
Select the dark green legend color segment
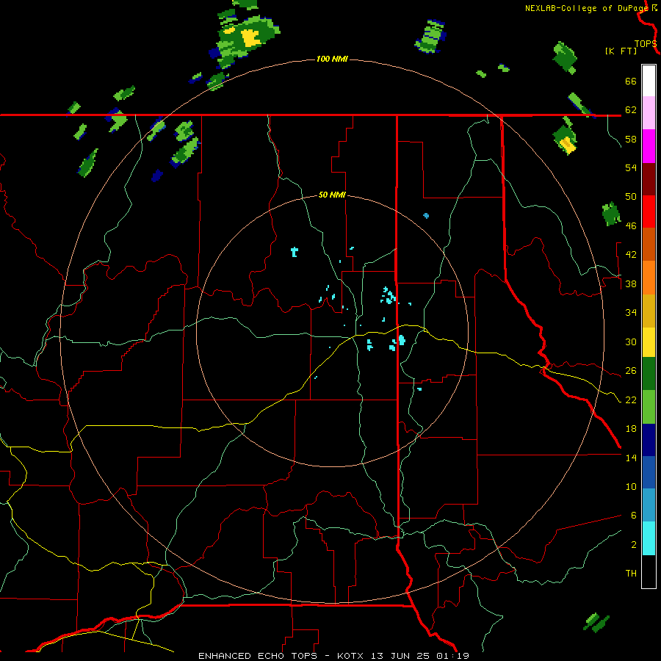649,374
